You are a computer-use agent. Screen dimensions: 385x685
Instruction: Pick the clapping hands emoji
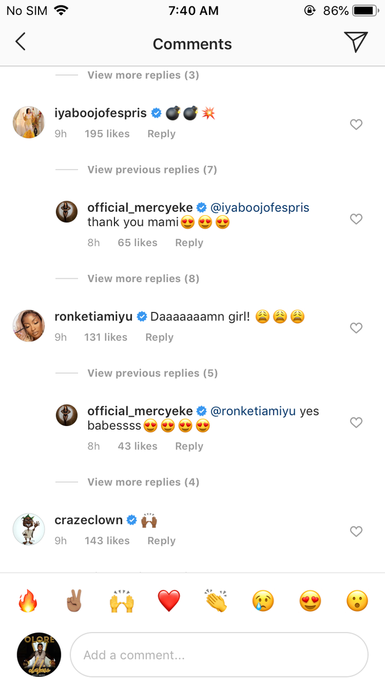[215, 601]
